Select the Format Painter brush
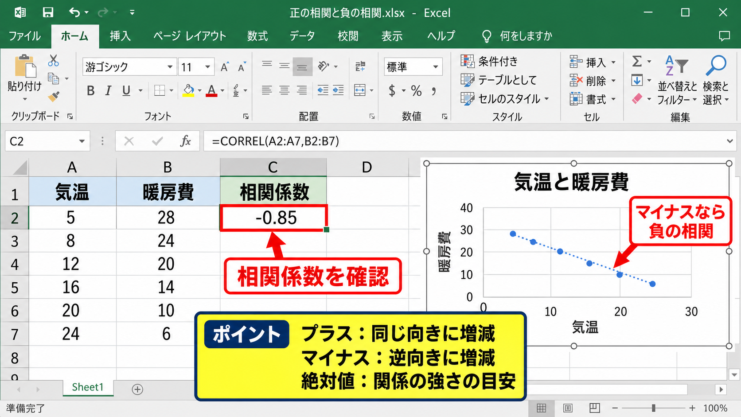741x417 pixels. tap(54, 96)
